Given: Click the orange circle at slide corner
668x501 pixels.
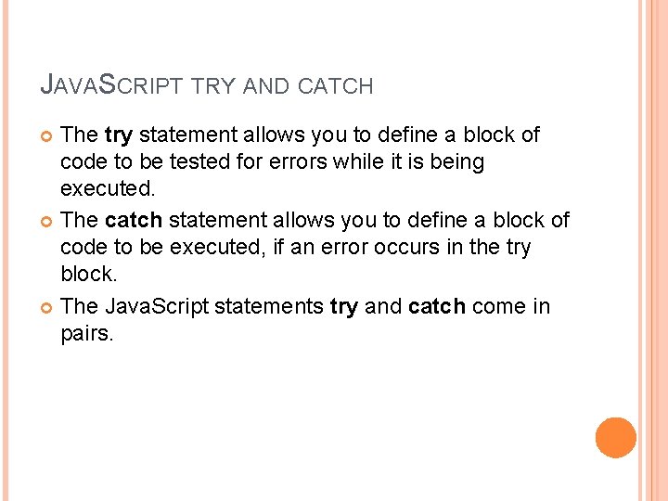Looking at the screenshot, I should tap(616, 437).
